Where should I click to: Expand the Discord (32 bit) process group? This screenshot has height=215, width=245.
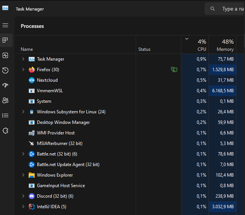click(23, 196)
